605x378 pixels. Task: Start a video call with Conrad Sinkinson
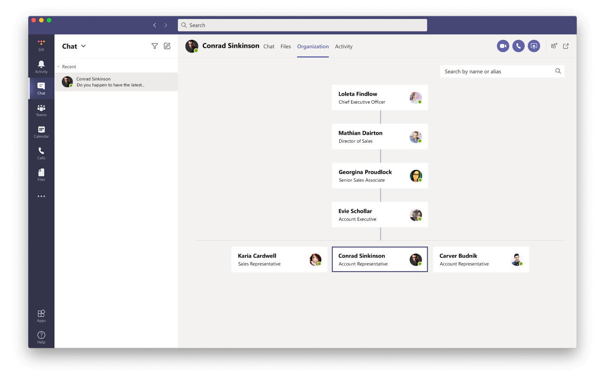coord(502,46)
